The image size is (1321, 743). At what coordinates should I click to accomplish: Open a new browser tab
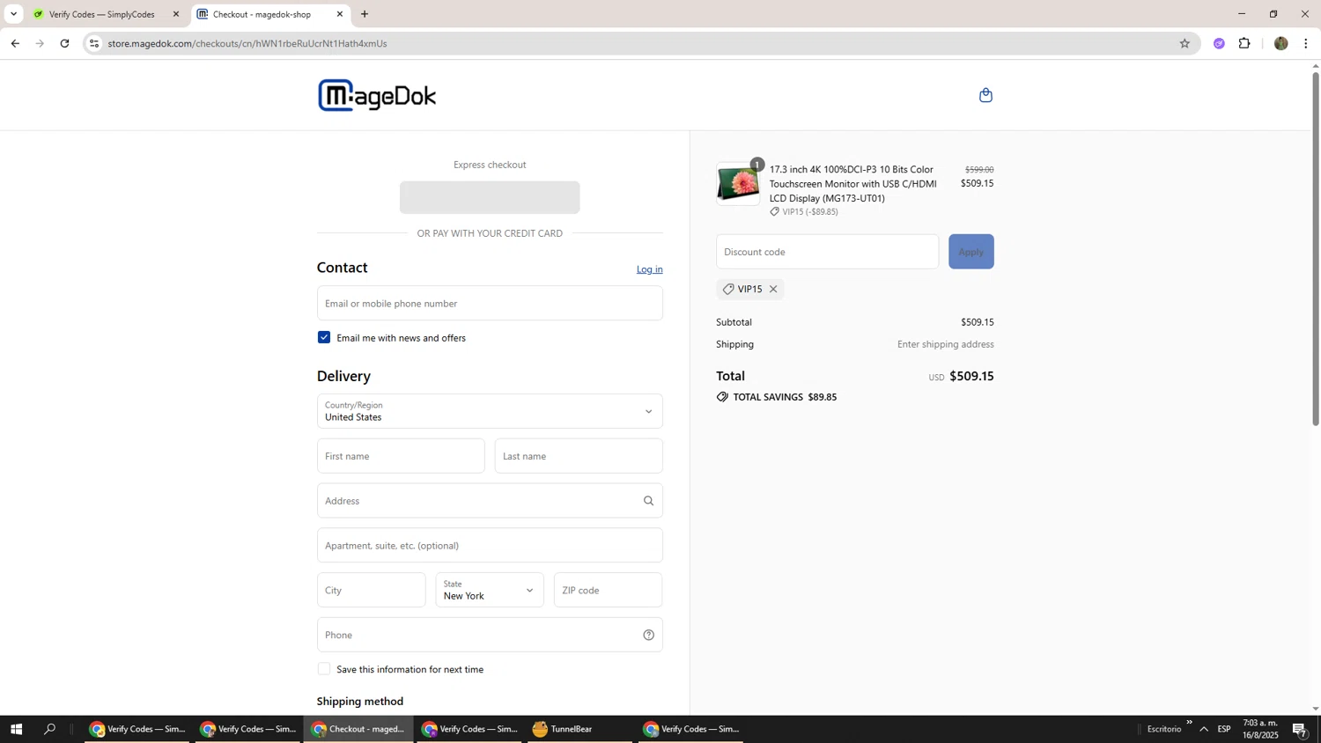pos(365,14)
